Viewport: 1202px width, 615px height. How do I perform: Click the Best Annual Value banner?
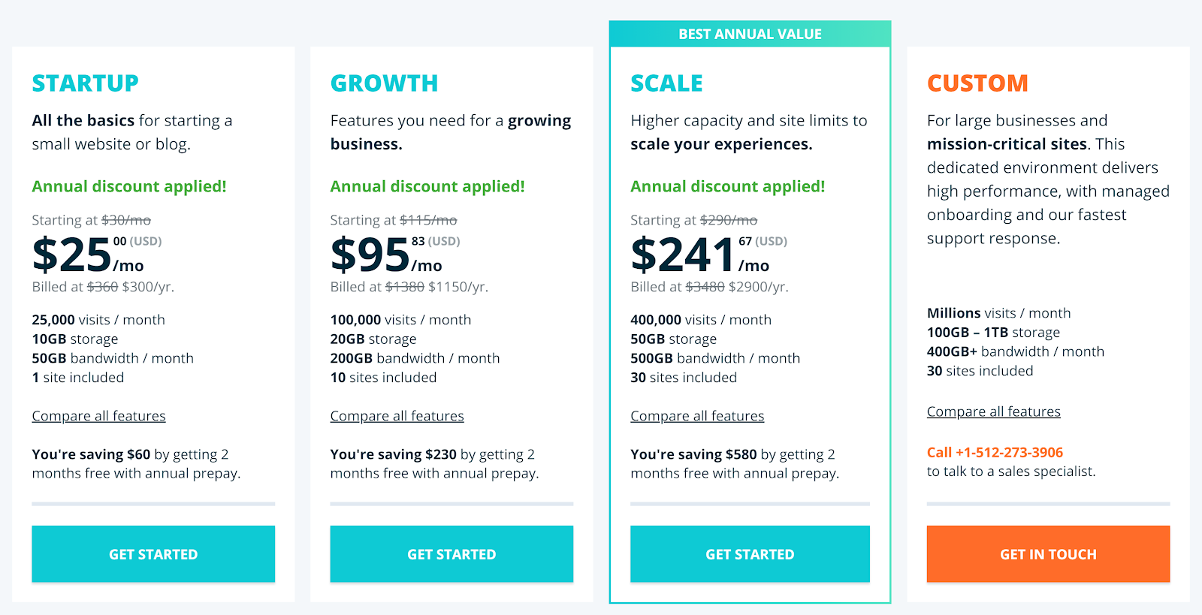(x=750, y=34)
